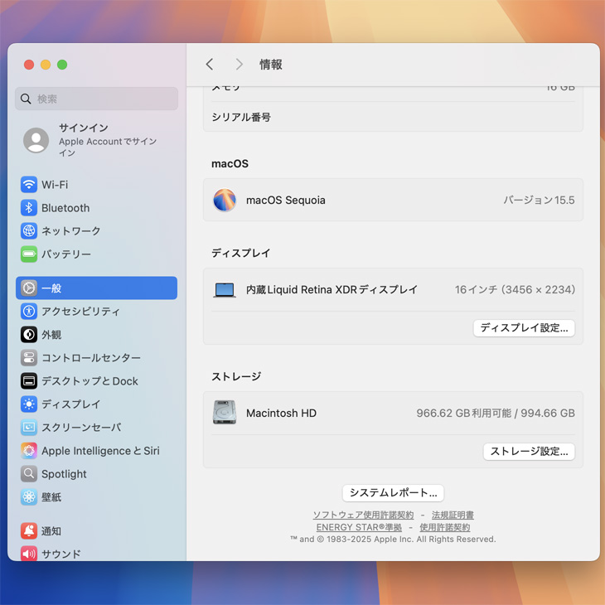The image size is (605, 605).
Task: Click 966.62 GB利用可能 / 994.66 GB text
Action: pos(496,414)
